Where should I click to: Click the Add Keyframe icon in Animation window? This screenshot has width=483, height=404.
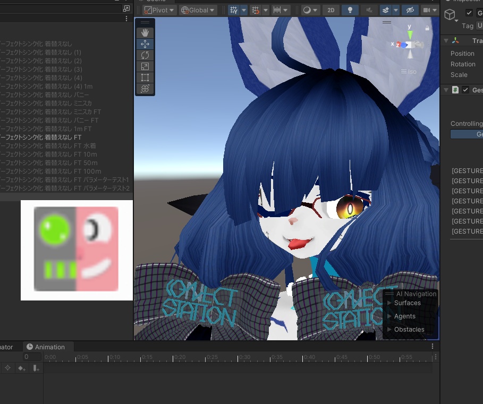[x=21, y=368]
